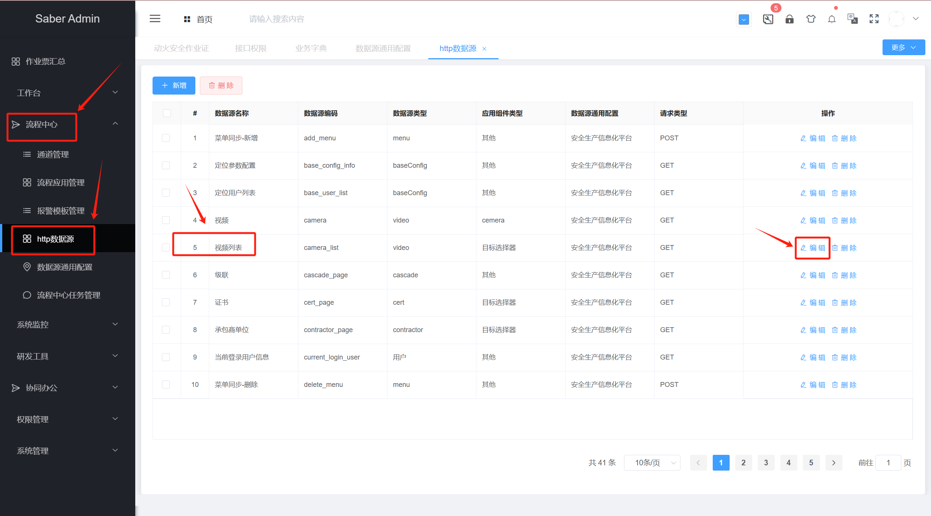Toggle the select-all header checkbox
Image resolution: width=931 pixels, height=516 pixels.
(x=167, y=113)
